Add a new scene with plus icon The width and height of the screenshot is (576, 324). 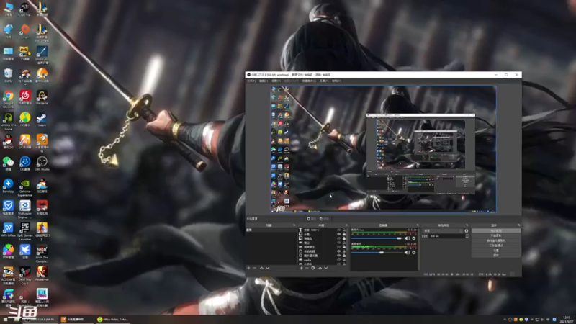click(248, 268)
